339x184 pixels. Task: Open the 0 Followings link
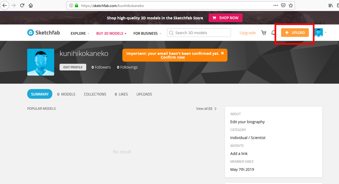pos(127,67)
